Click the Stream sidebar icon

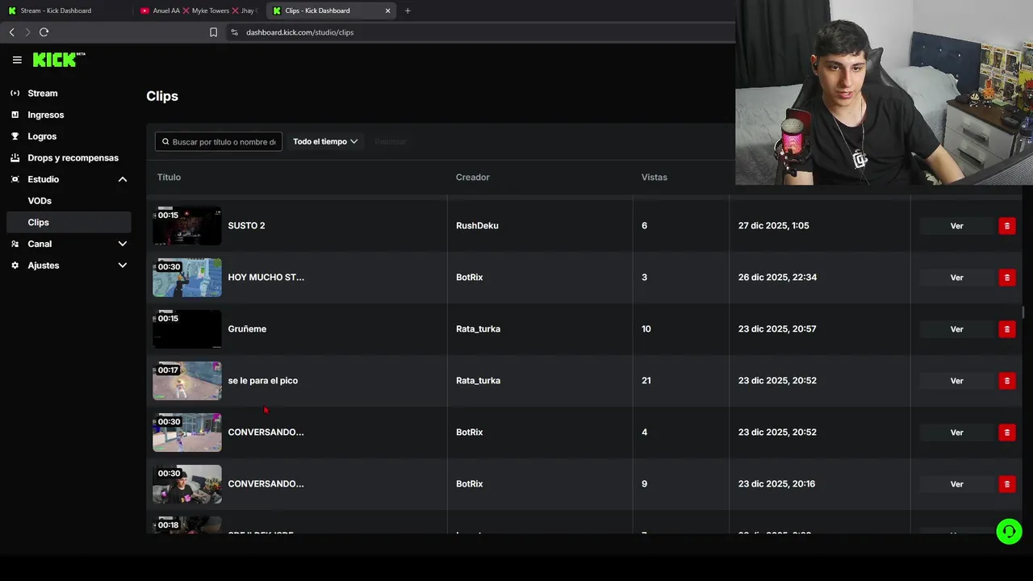tap(15, 94)
